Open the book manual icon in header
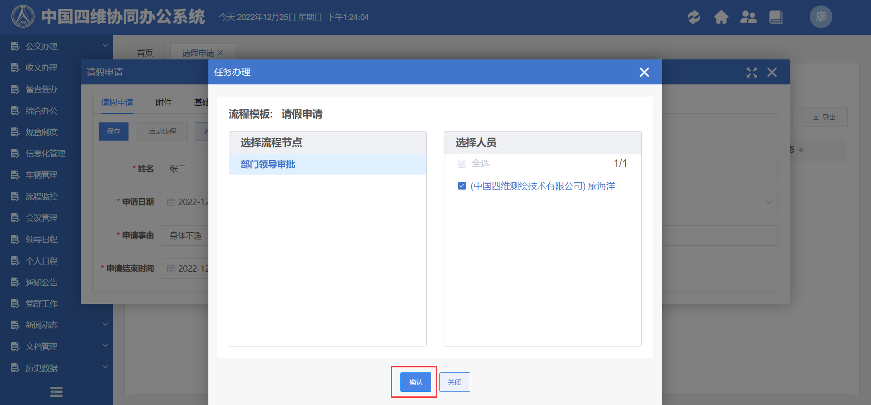 (x=776, y=17)
